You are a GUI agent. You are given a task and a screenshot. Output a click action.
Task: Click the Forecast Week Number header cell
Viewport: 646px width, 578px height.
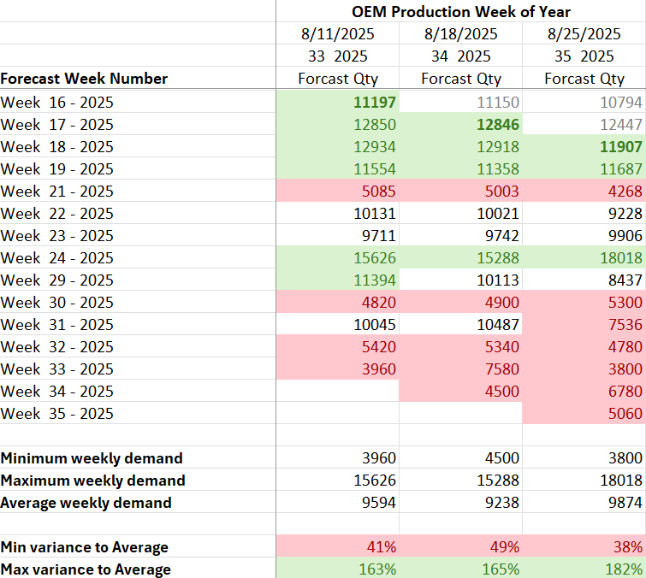[x=84, y=79]
